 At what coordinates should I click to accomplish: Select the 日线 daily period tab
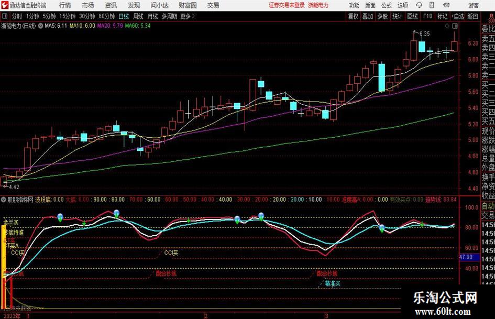124,16
